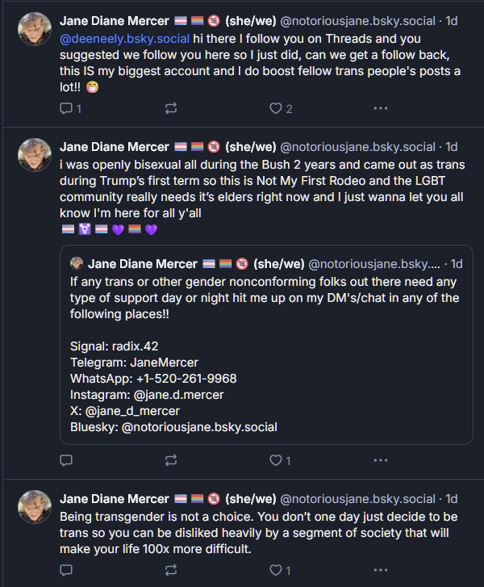Like the Not My First Rodeo post
This screenshot has width=484, height=587.
tap(276, 460)
